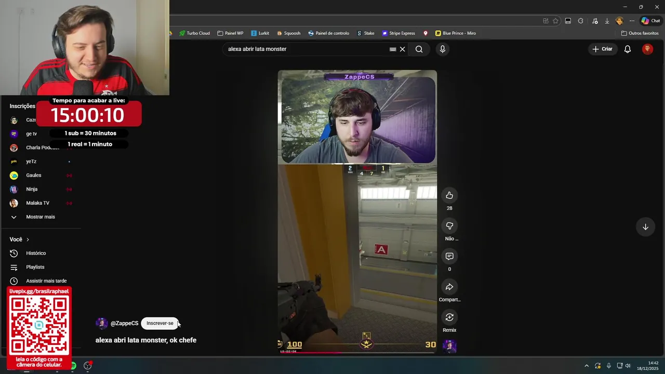The image size is (665, 374).
Task: Open browser downloads icon
Action: click(x=607, y=21)
